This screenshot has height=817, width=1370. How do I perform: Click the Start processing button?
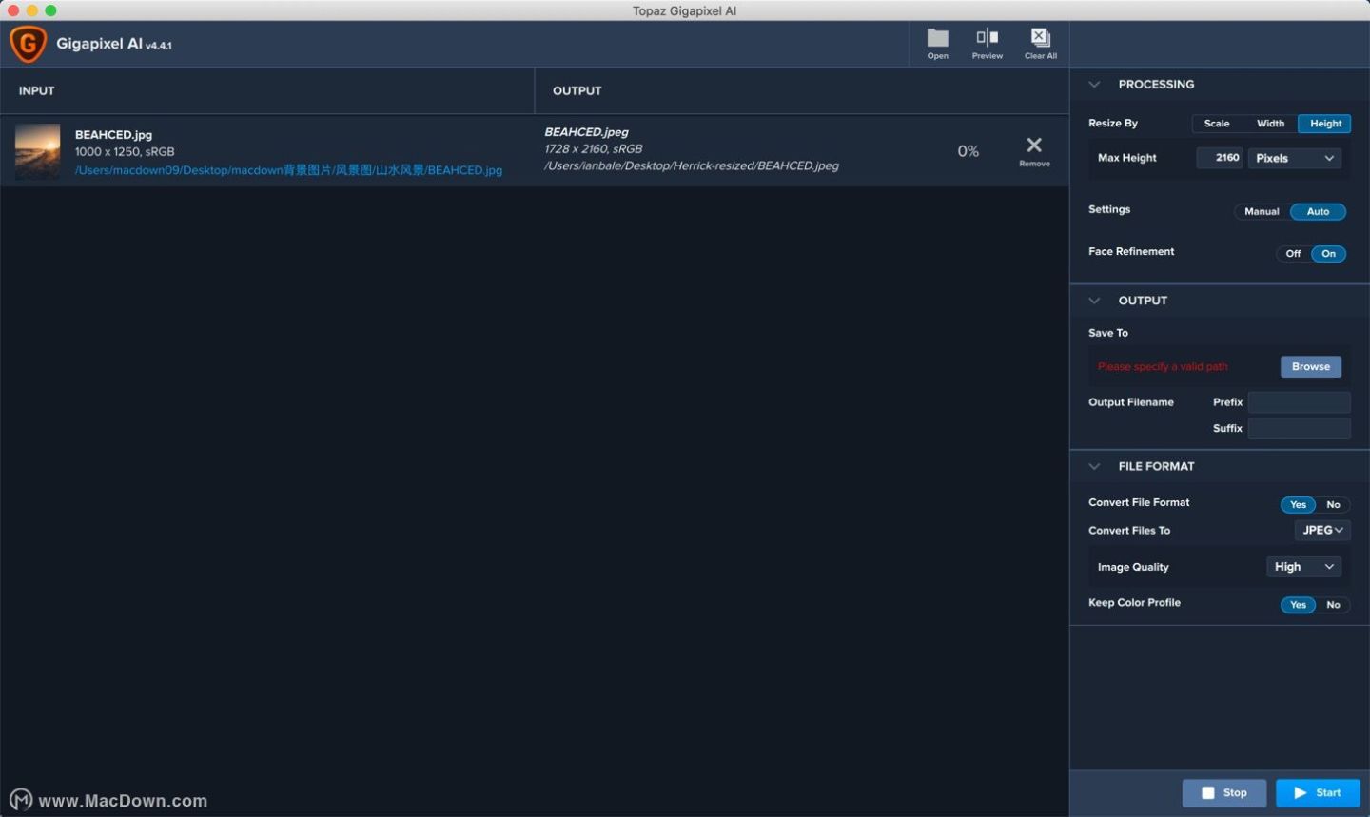pyautogui.click(x=1318, y=793)
